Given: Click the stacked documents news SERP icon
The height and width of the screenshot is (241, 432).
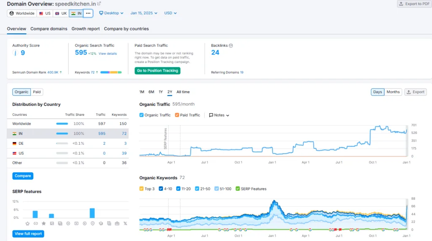Looking at the screenshot, I should click(109, 223).
